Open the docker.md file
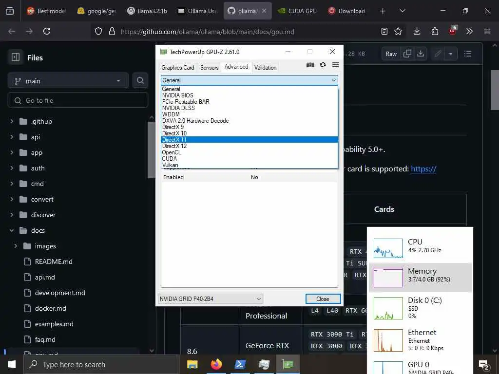Image resolution: width=499 pixels, height=374 pixels. coord(50,308)
